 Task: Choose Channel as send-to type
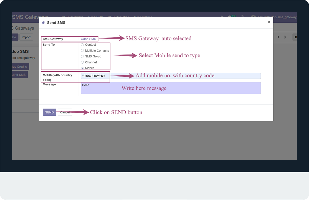point(82,62)
